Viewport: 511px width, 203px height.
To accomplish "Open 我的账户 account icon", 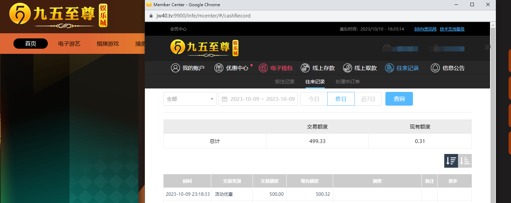I will (175, 68).
